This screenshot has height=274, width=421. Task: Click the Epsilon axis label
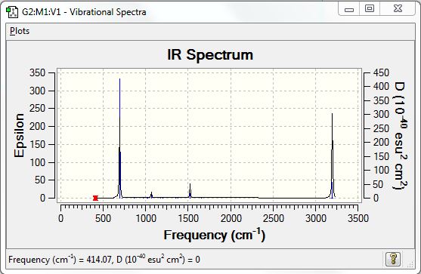pyautogui.click(x=19, y=135)
